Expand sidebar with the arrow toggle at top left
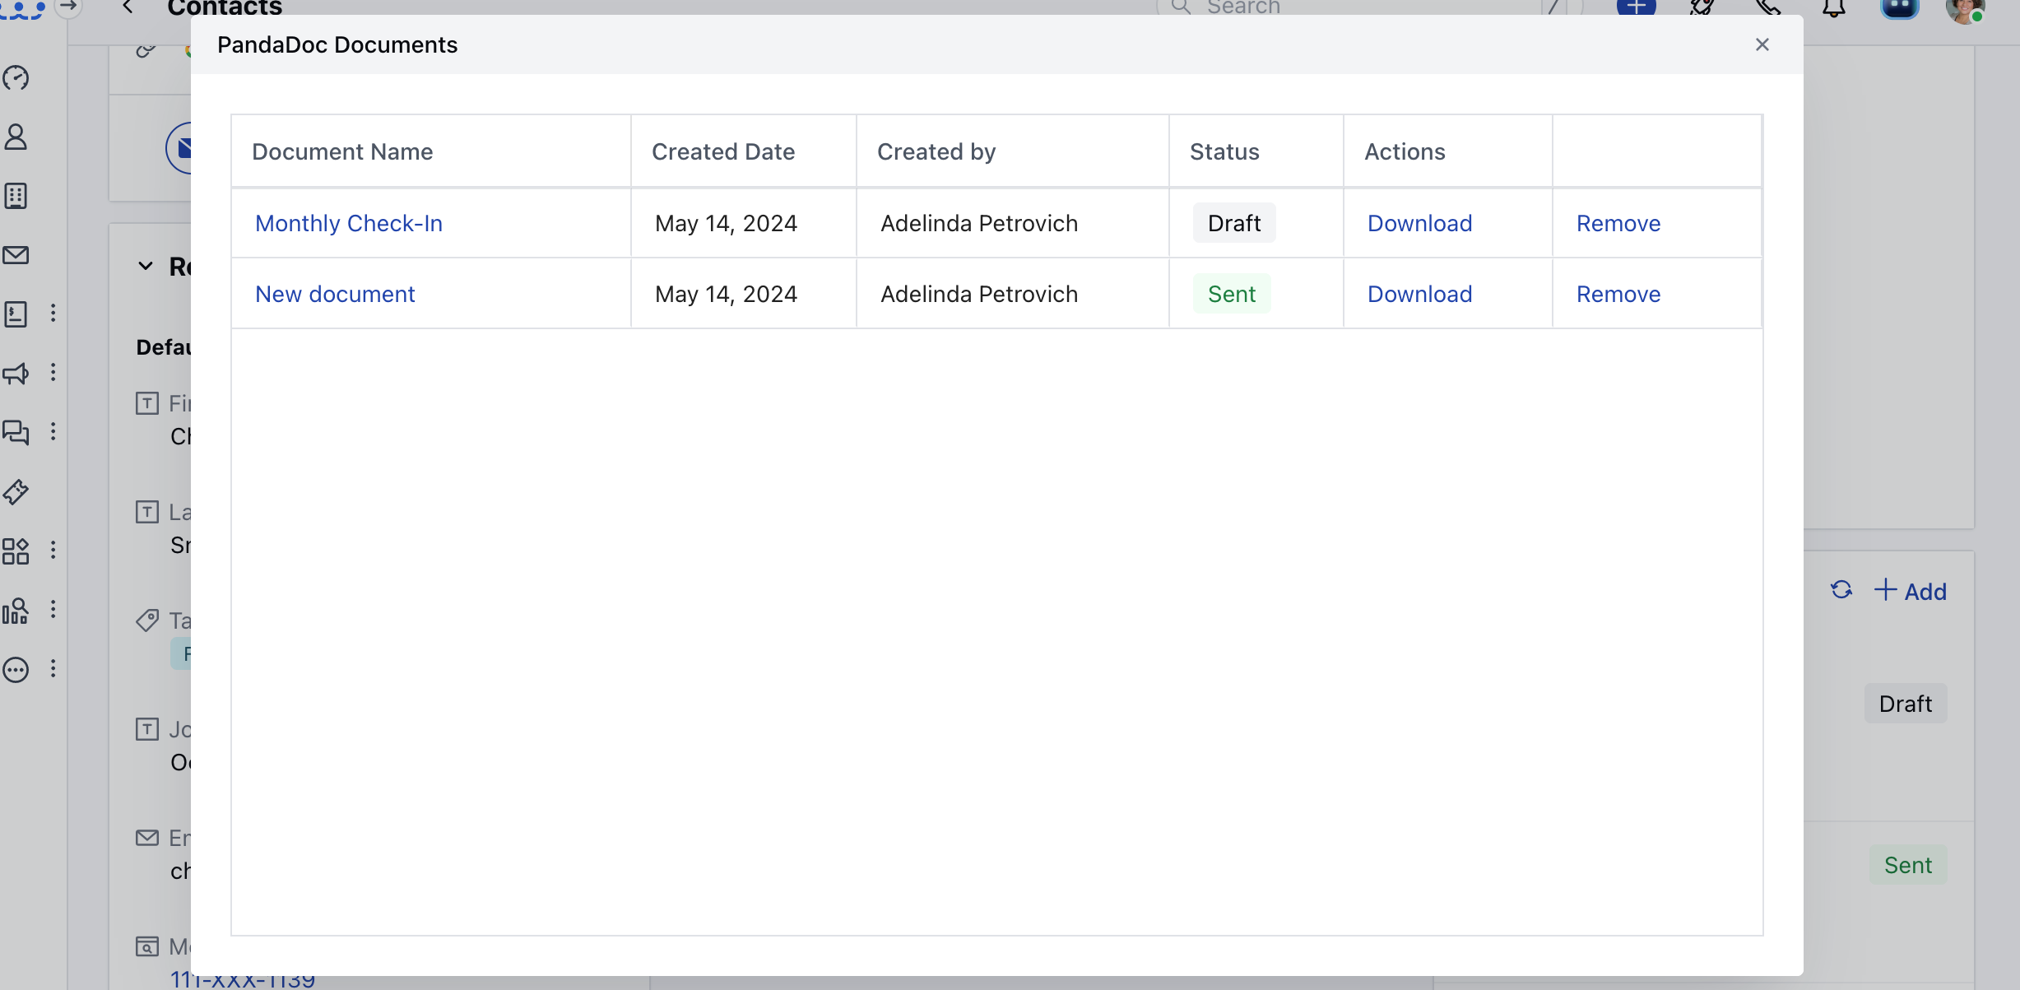 (69, 7)
